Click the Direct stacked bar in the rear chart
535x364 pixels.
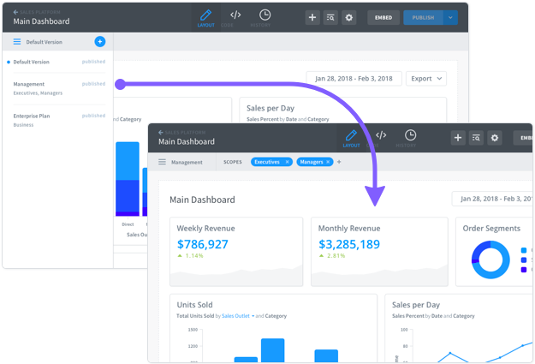[x=128, y=179]
